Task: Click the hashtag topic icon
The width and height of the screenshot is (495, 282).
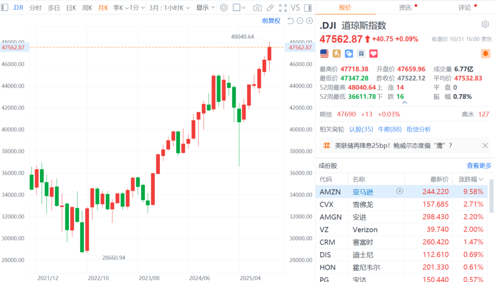Action: click(x=327, y=145)
